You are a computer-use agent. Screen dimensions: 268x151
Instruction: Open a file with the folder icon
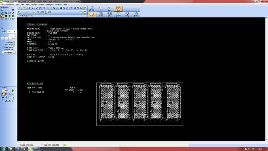24,8
